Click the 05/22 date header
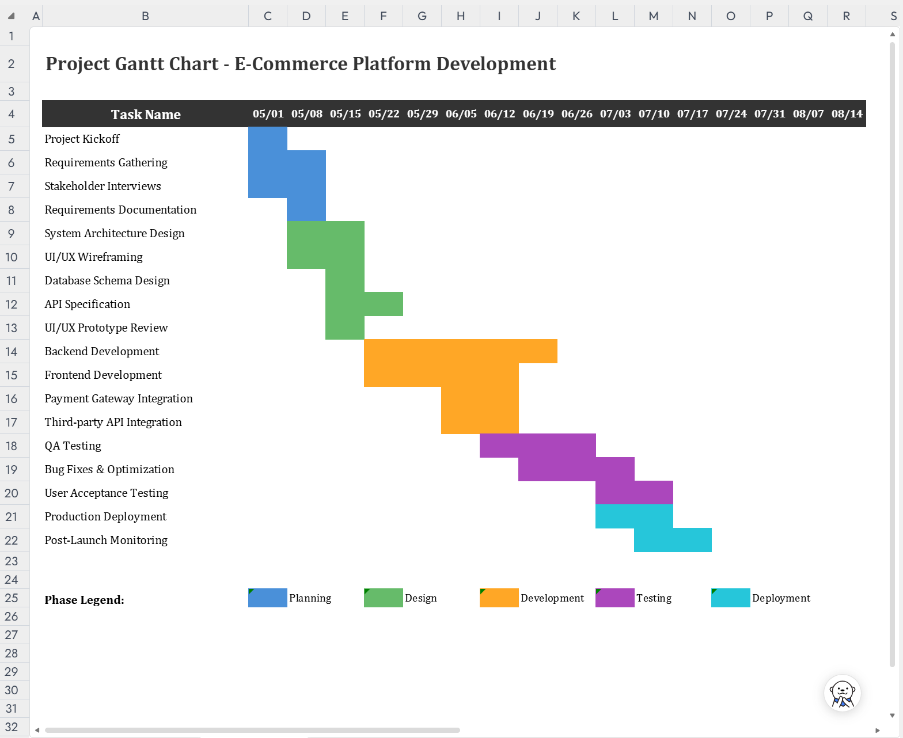903x738 pixels. tap(384, 114)
